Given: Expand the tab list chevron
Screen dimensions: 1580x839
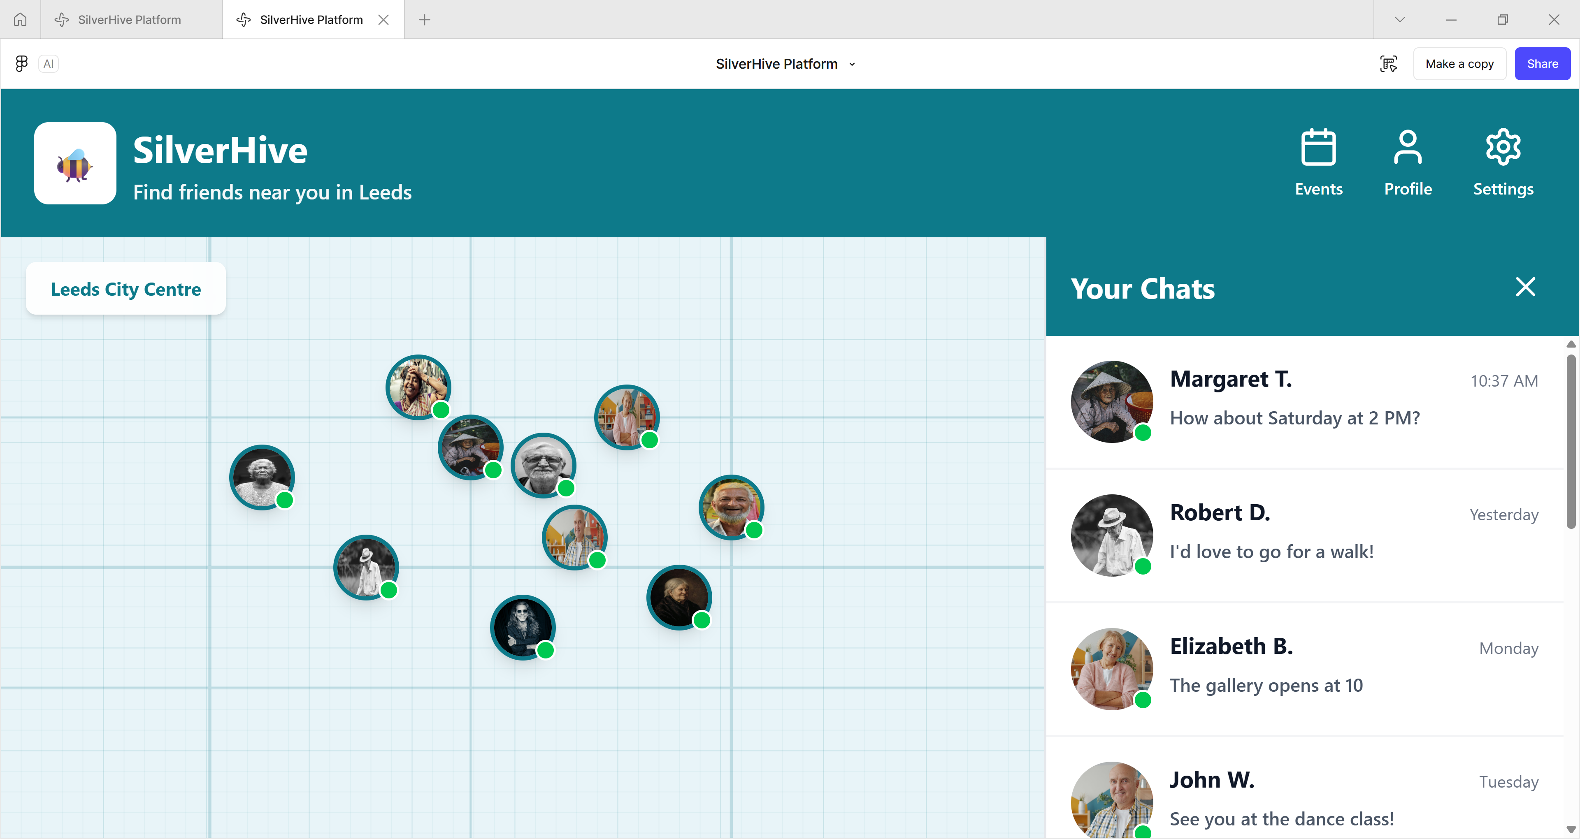Looking at the screenshot, I should (1400, 20).
